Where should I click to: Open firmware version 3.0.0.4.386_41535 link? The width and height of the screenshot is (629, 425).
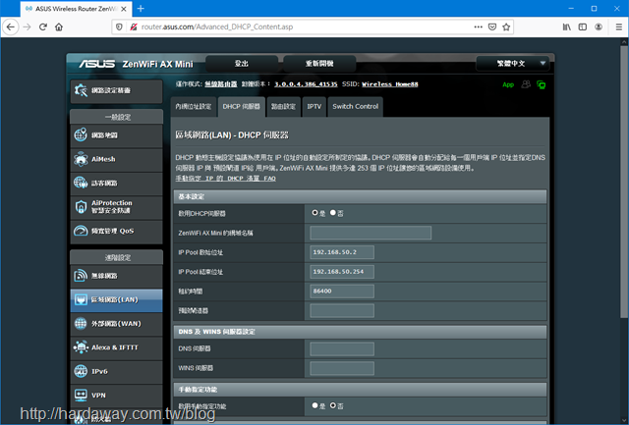tap(306, 84)
